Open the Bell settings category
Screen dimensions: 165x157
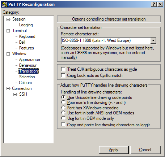click(x=22, y=42)
